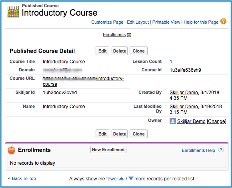This screenshot has width=232, height=188.
Task: Open Edit Layout link
Action: pyautogui.click(x=138, y=22)
